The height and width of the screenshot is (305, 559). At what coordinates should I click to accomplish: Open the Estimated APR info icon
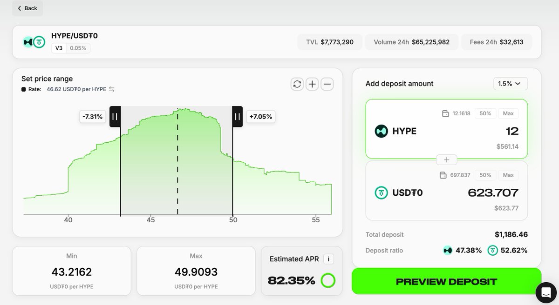click(328, 259)
